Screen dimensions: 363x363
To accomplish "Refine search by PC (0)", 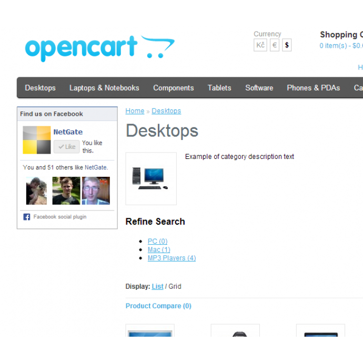I will (157, 241).
